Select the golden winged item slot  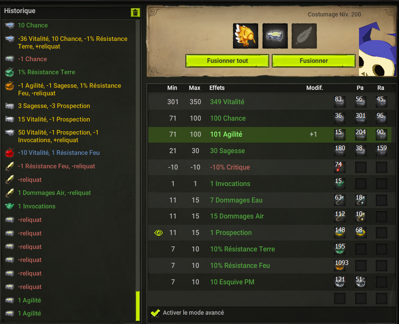point(246,36)
